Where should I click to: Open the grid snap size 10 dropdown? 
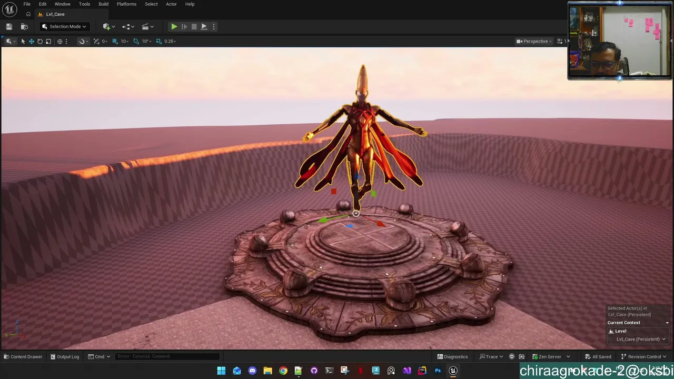click(x=125, y=41)
